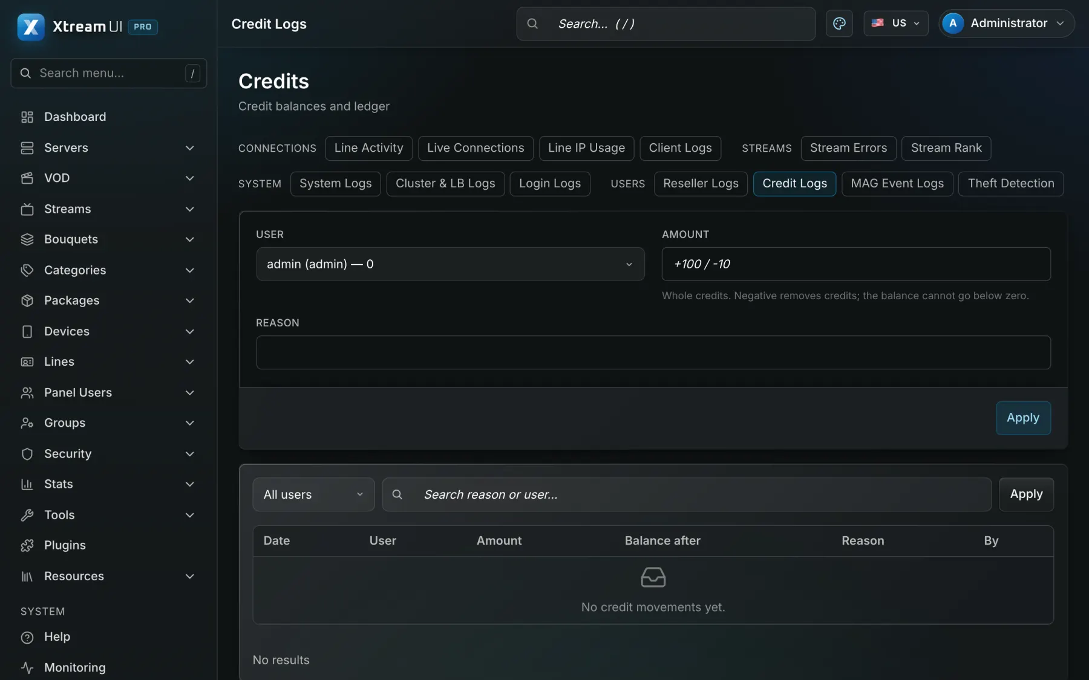Click the Amount input field
Viewport: 1089px width, 680px height.
point(856,264)
